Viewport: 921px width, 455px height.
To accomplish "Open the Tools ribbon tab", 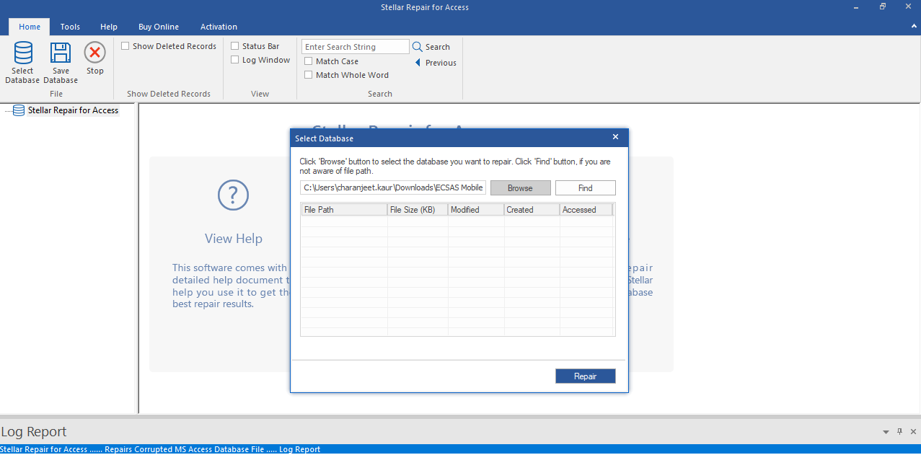I will (70, 27).
